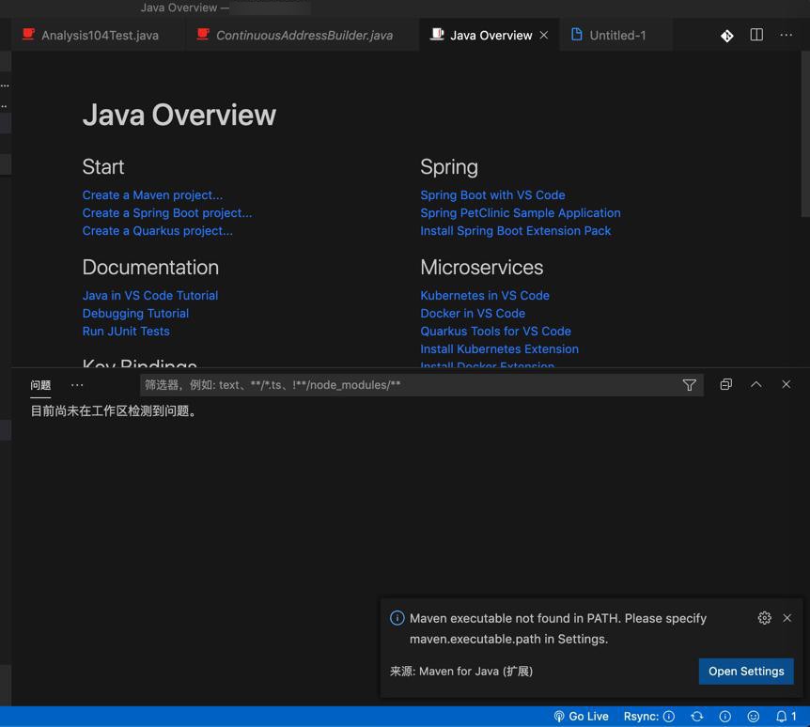Open notification settings with the gear icon
Screen dimensions: 810x727
[x=764, y=617]
